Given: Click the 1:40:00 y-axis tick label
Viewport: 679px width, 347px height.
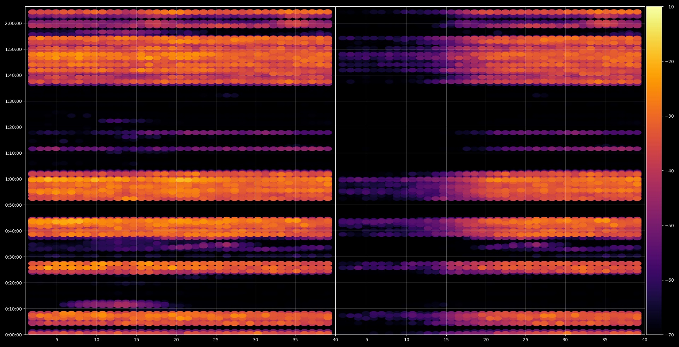Looking at the screenshot, I should tap(13, 75).
